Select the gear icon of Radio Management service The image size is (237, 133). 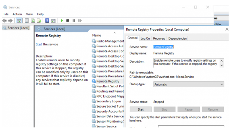point(94,41)
